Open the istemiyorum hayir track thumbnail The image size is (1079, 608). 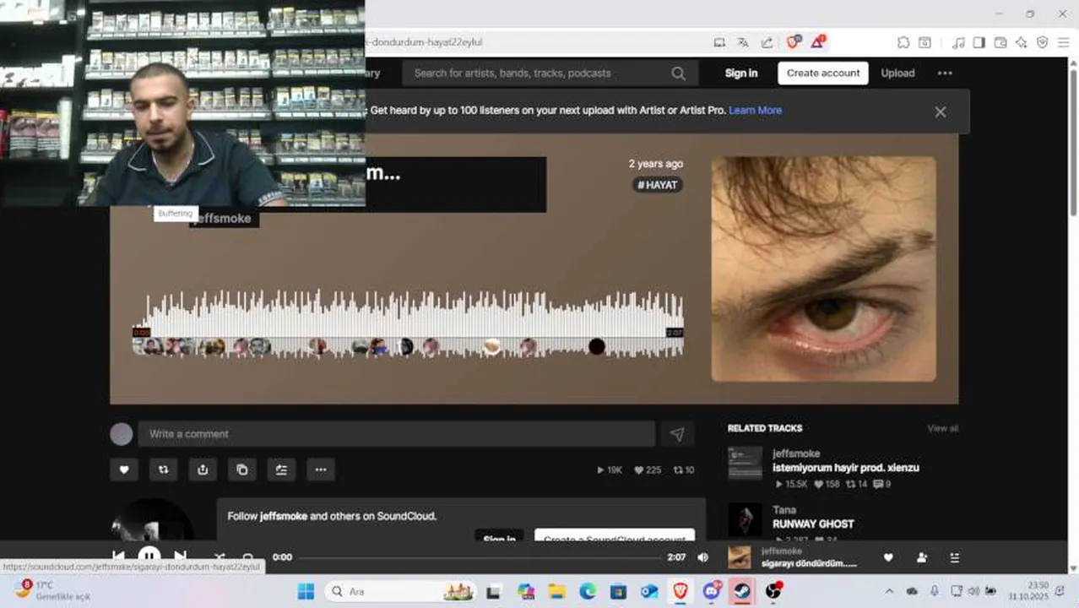click(745, 463)
